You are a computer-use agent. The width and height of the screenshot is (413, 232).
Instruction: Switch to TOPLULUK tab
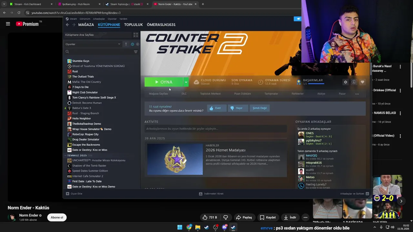pos(133,24)
